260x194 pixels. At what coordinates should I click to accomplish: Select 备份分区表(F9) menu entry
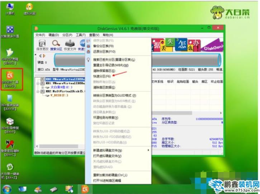[103, 46]
